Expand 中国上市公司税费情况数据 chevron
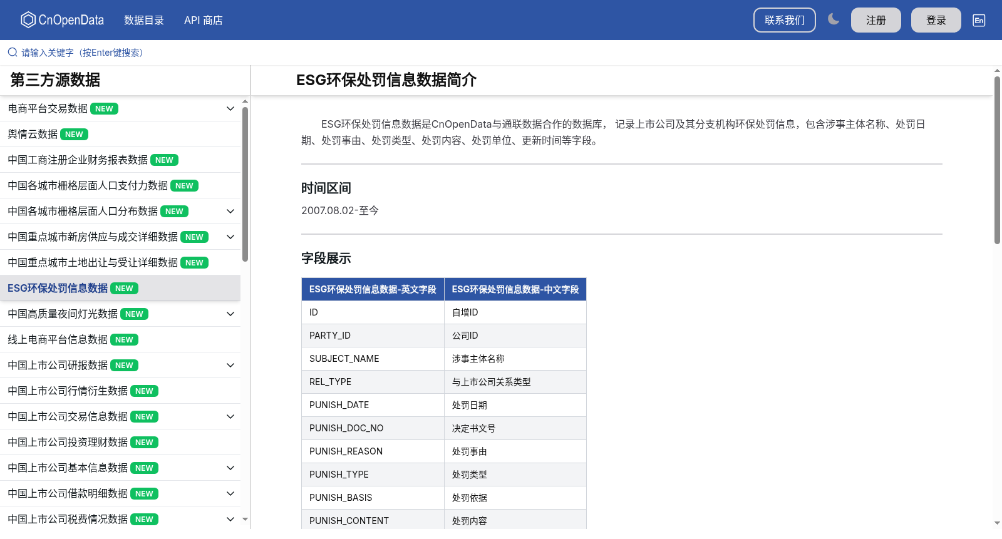The image size is (1002, 539). click(x=230, y=520)
